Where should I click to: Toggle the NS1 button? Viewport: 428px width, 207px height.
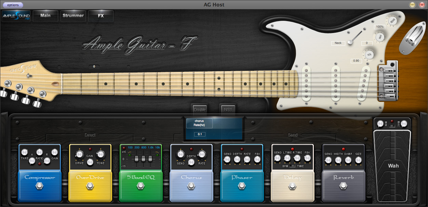[x=228, y=110]
